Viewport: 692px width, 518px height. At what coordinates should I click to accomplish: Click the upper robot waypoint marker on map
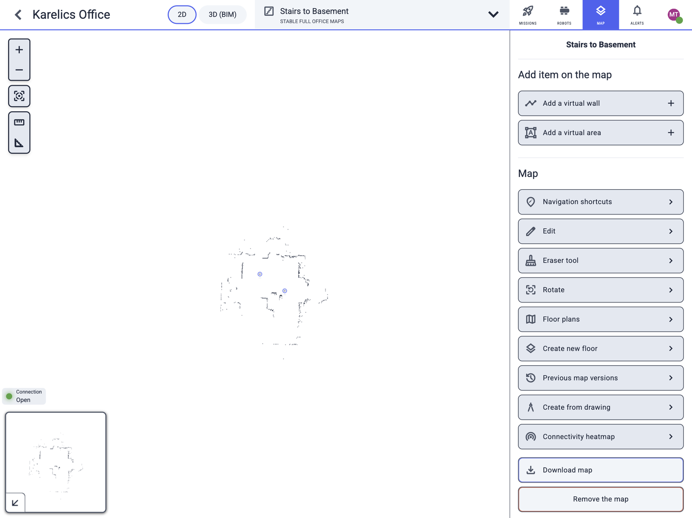tap(260, 274)
